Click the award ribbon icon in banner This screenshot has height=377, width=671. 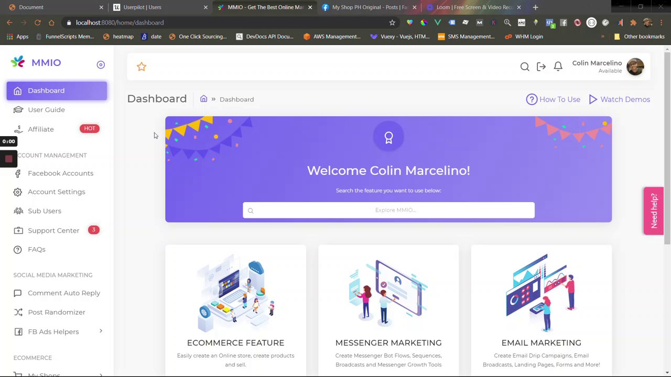(x=388, y=138)
